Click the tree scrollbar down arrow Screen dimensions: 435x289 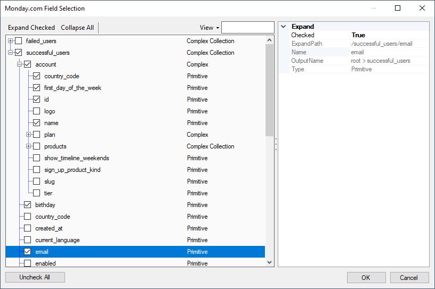[269, 262]
